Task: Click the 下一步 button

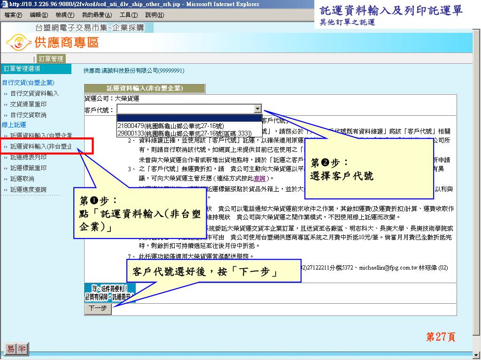Action: click(98, 308)
